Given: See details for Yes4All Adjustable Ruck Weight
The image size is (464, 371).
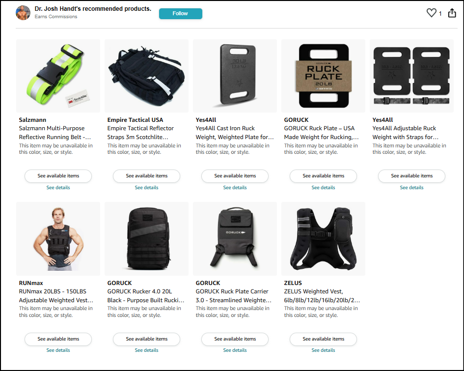Looking at the screenshot, I should [x=411, y=187].
